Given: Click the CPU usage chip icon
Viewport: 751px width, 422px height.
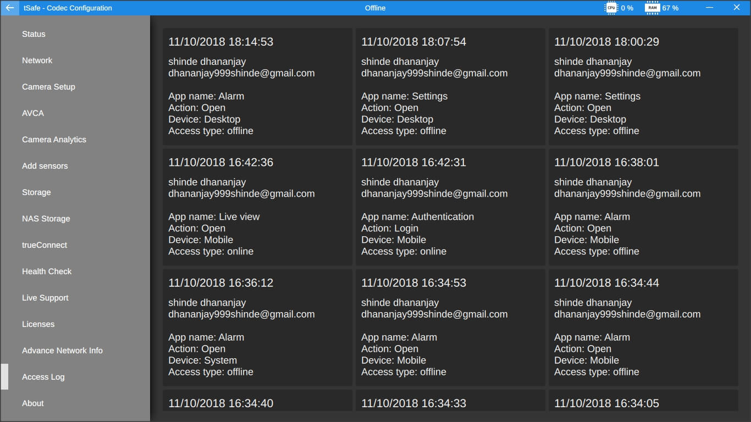Looking at the screenshot, I should click(x=611, y=8).
